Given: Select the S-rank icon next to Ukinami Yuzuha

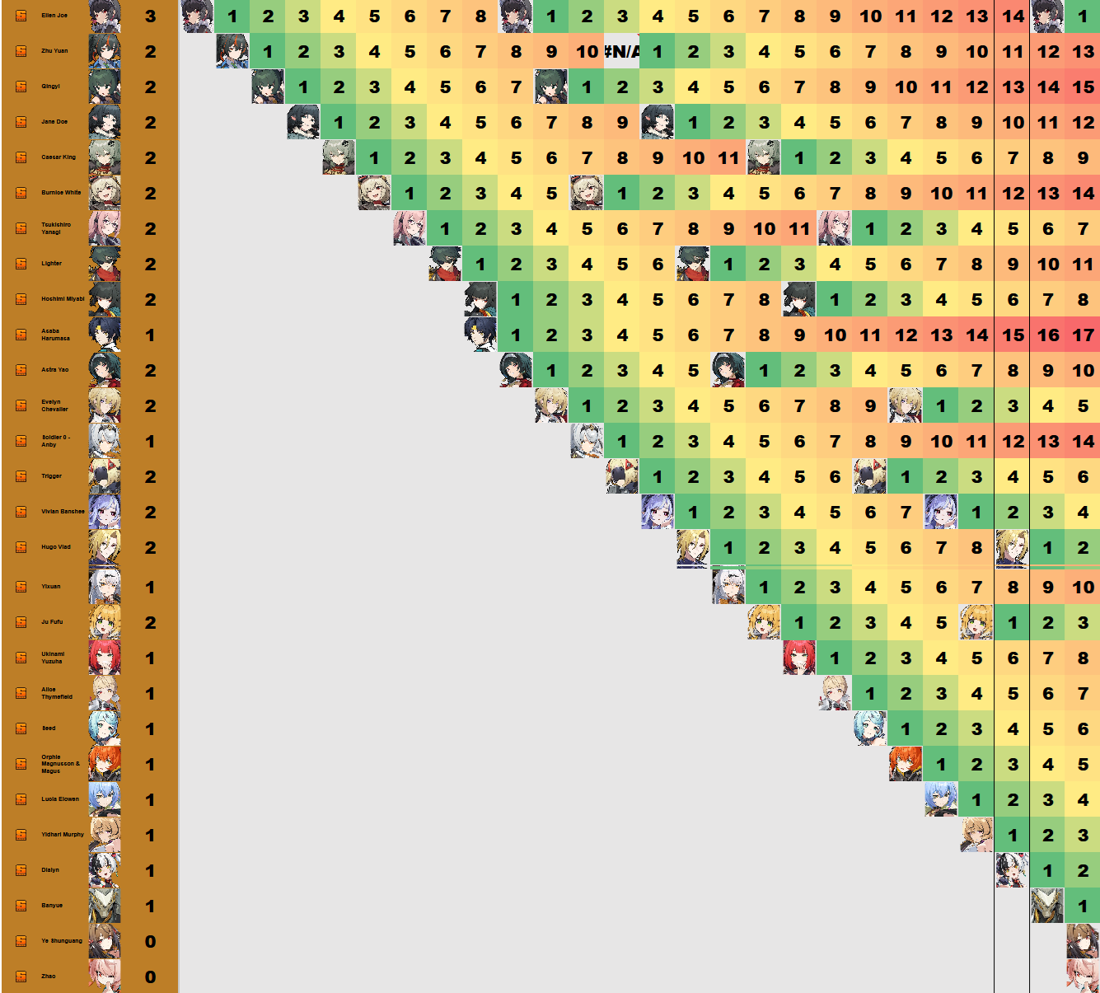Looking at the screenshot, I should pos(21,658).
